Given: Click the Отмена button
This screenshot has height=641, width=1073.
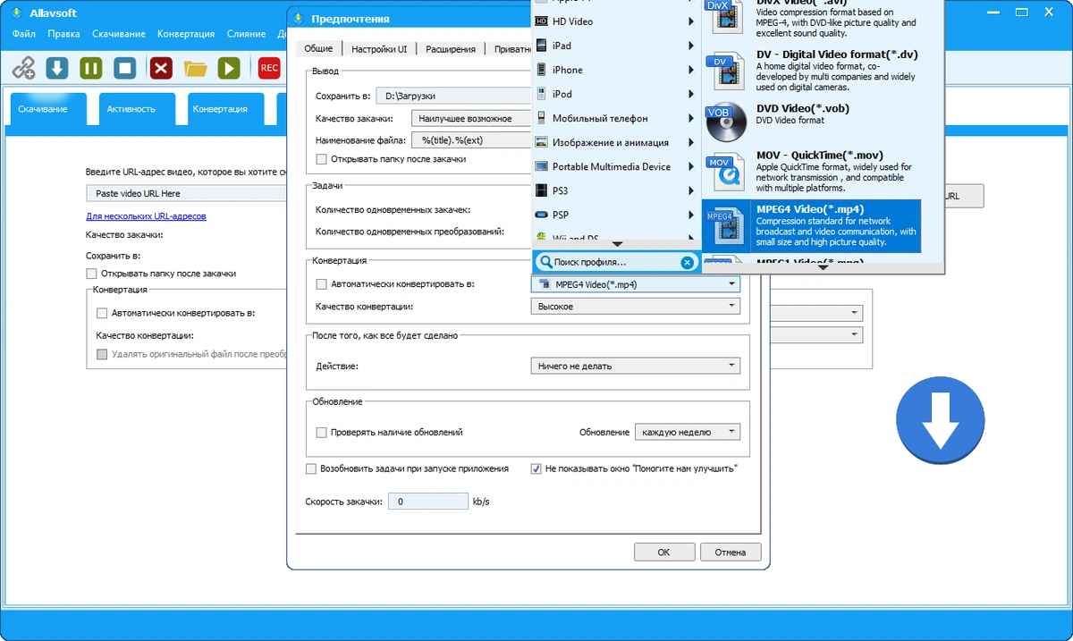Looking at the screenshot, I should tap(731, 552).
